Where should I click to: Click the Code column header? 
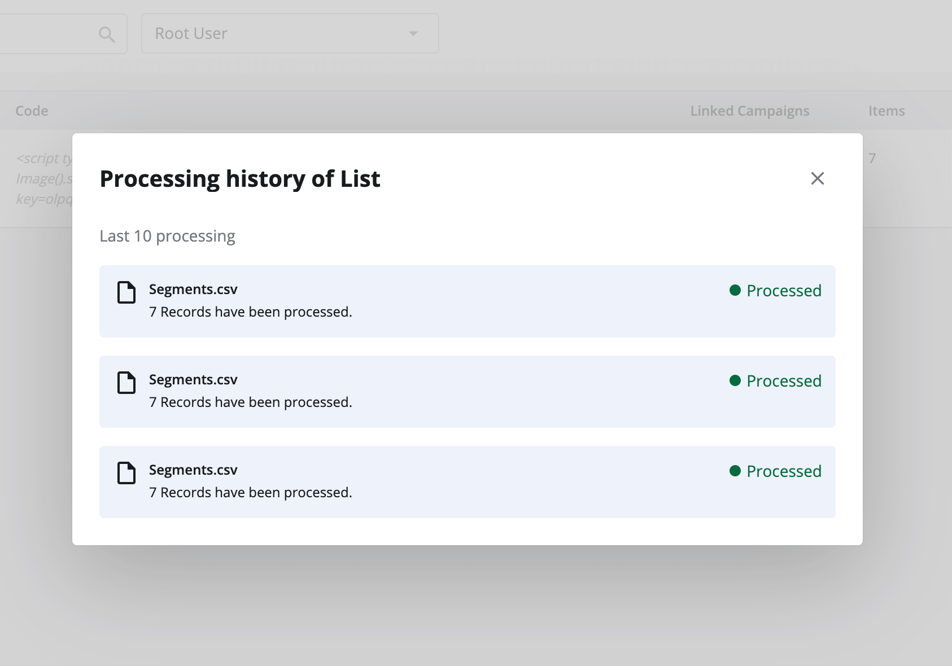coord(32,111)
